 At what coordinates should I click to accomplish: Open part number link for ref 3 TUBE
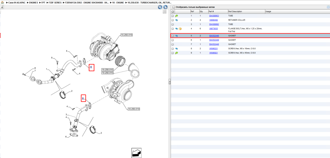point(214,24)
